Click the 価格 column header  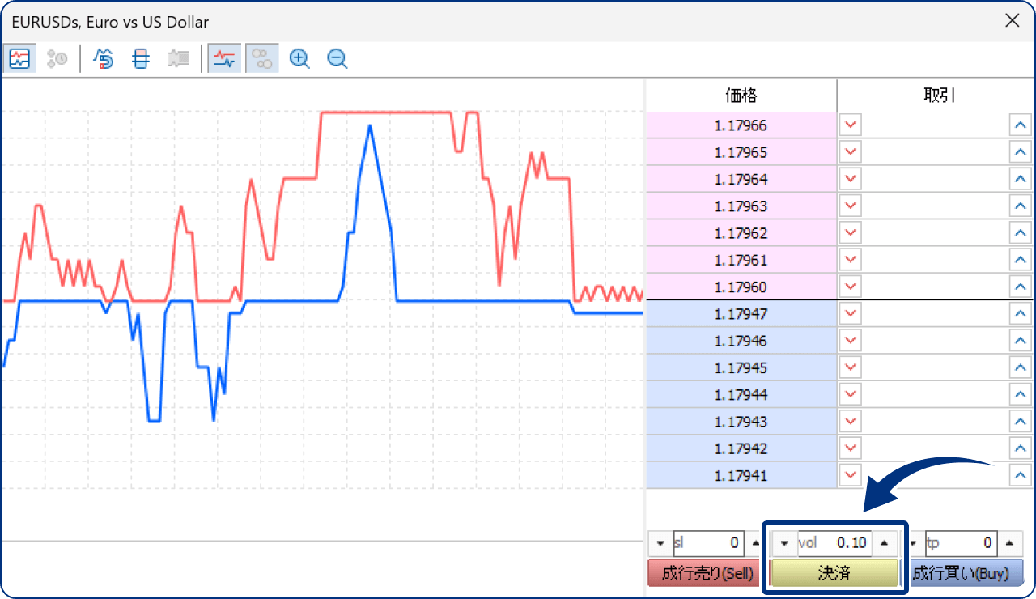[741, 96]
